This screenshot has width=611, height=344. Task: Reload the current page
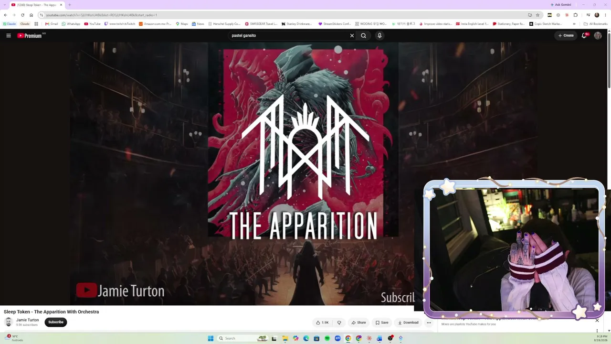tap(22, 15)
